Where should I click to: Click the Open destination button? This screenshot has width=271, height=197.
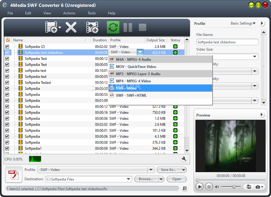coord(177,179)
